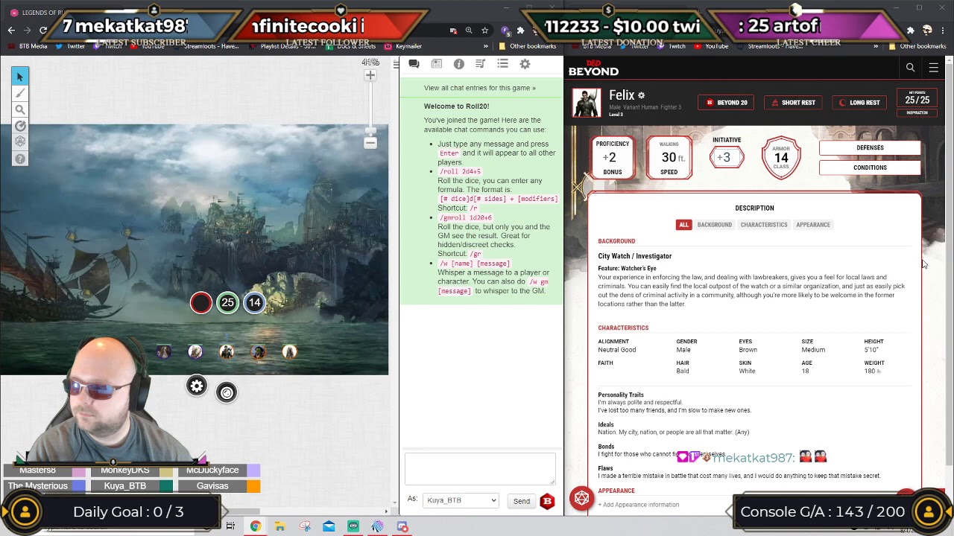954x536 pixels.
Task: Open the Roll20 Collections list tab
Action: 503,64
